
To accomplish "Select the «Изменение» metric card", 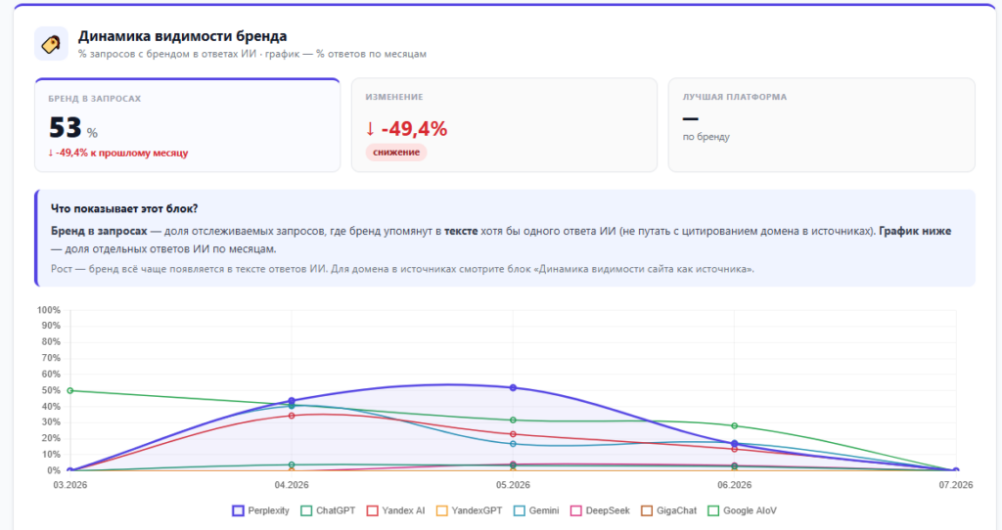I will tap(504, 125).
